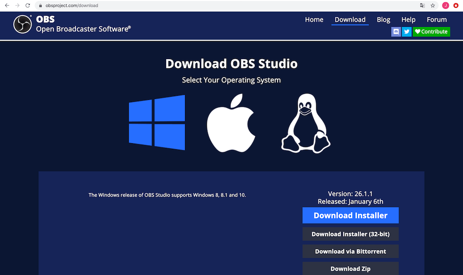Open the Forum navigation item
Viewport: 463px width, 275px height.
pyautogui.click(x=437, y=19)
